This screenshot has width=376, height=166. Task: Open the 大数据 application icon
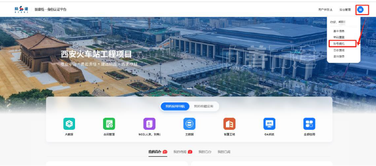[69, 124]
